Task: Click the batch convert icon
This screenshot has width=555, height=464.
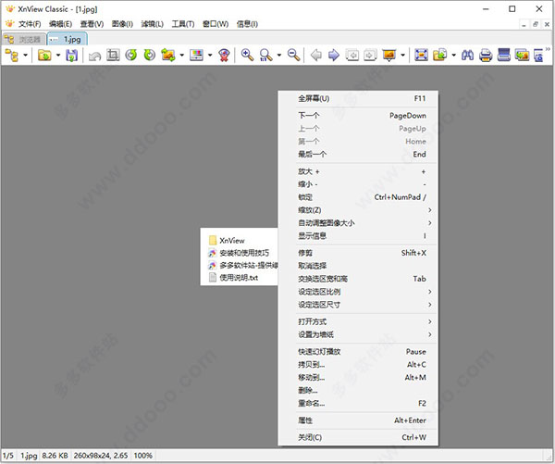Action: click(522, 55)
